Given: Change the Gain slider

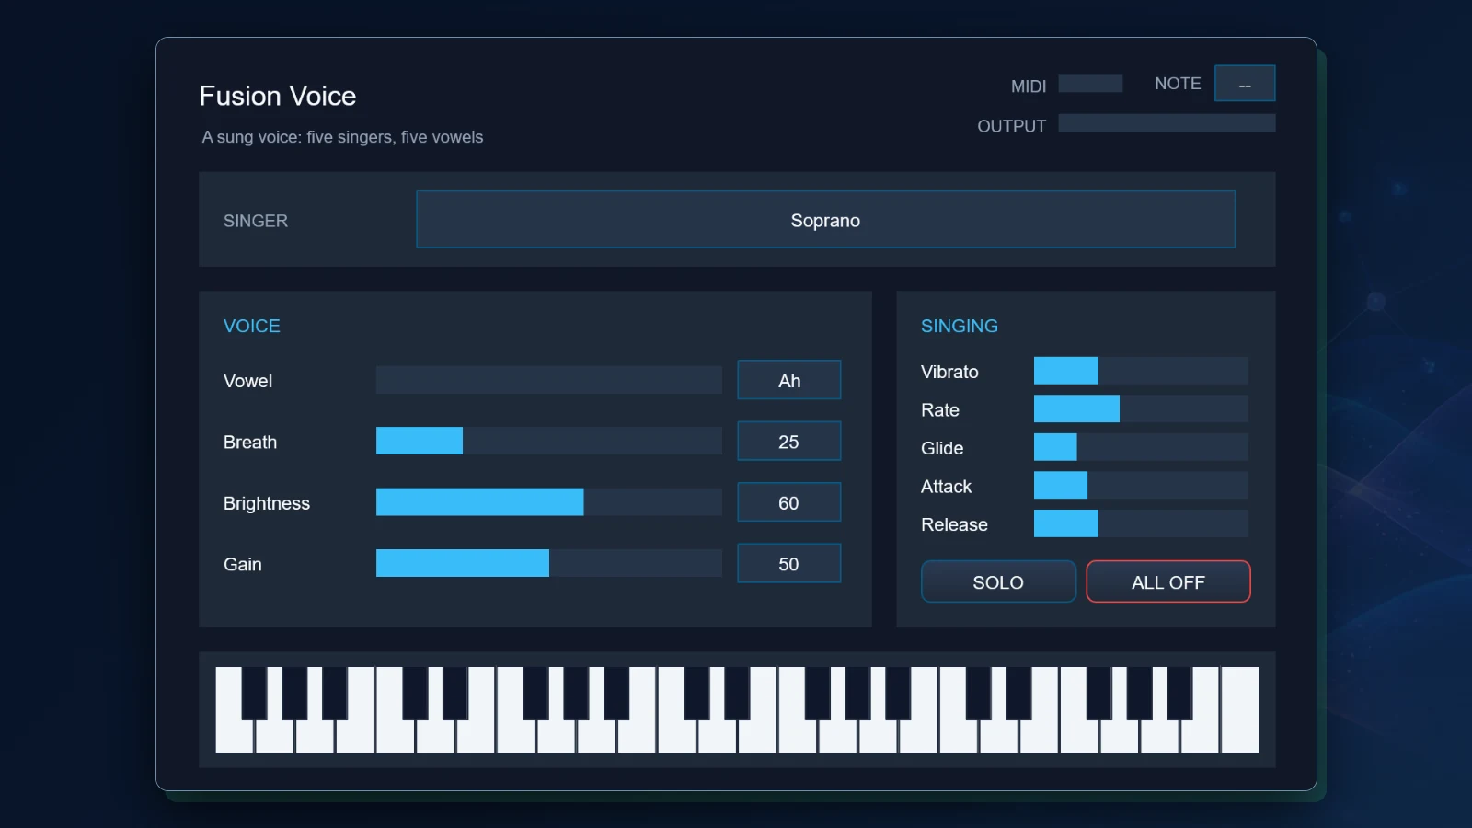Looking at the screenshot, I should click(548, 563).
